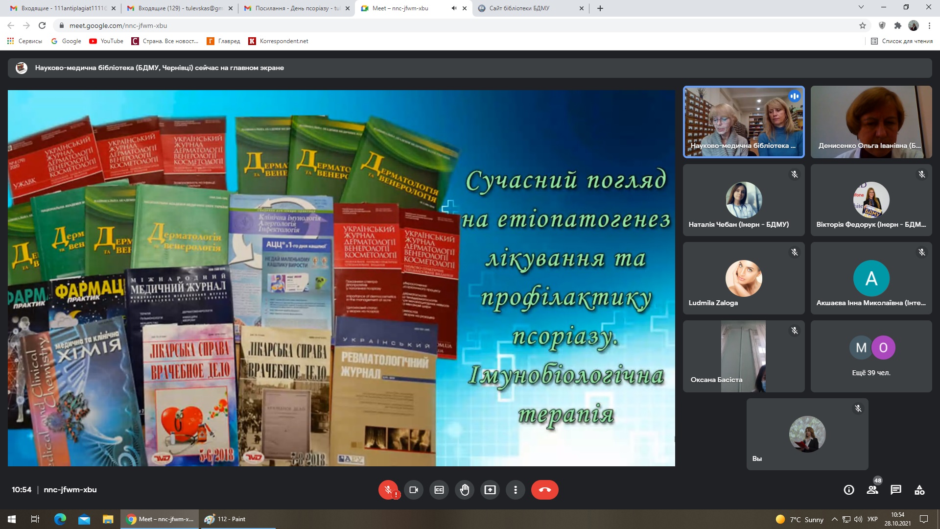
Task: Switch to Сайт бібліотеки БДМУ tab
Action: [x=524, y=8]
